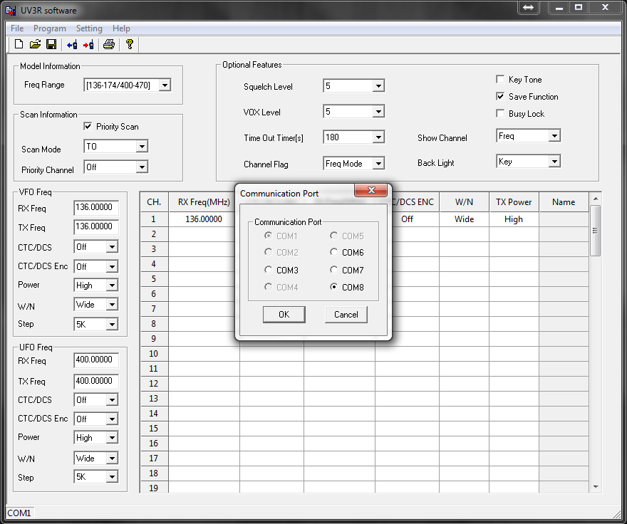Screen dimensions: 627x524
Task: Create a new file using toolbar icon
Action: [18, 43]
